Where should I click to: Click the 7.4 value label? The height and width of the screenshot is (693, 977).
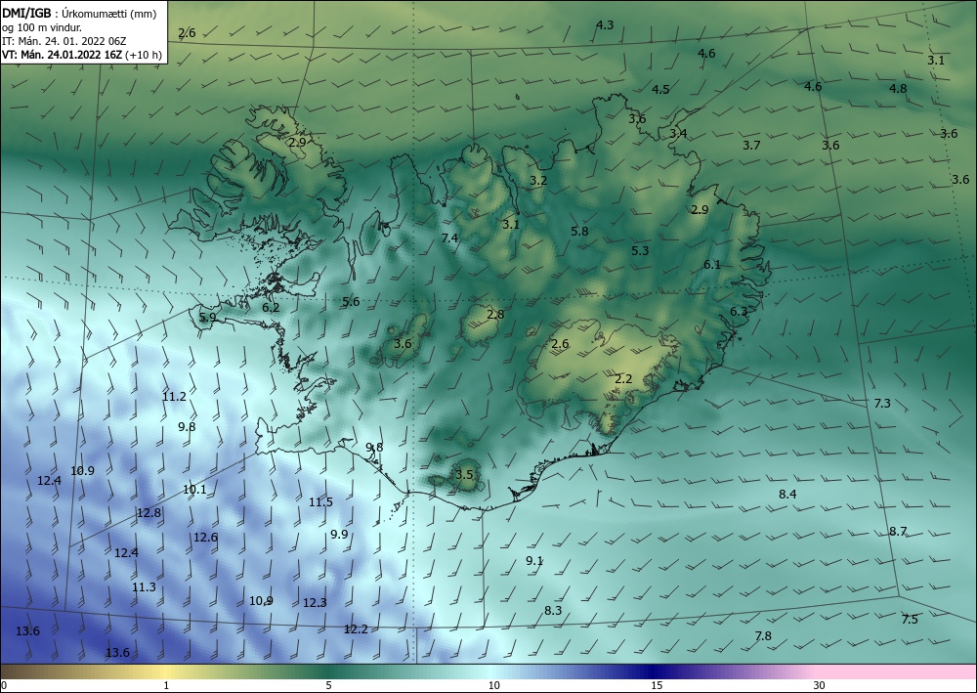(x=449, y=238)
